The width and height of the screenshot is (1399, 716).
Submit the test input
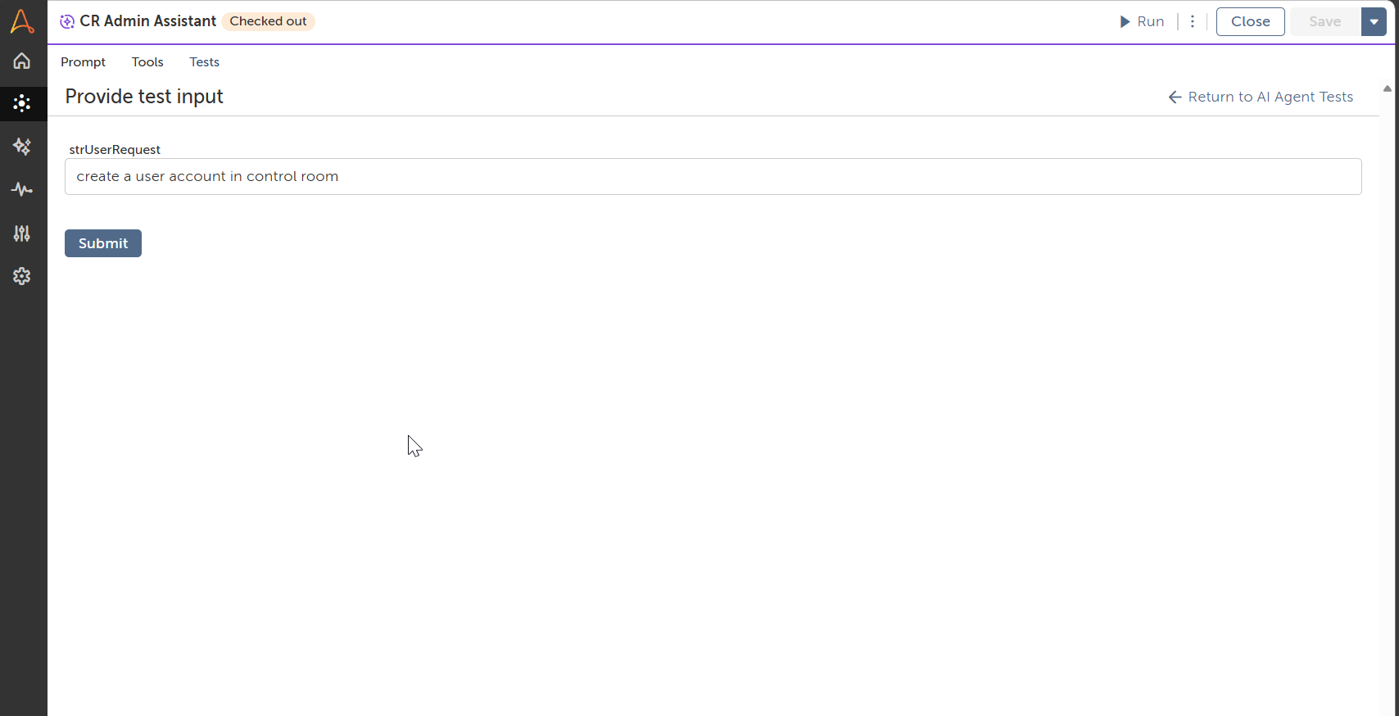click(103, 243)
